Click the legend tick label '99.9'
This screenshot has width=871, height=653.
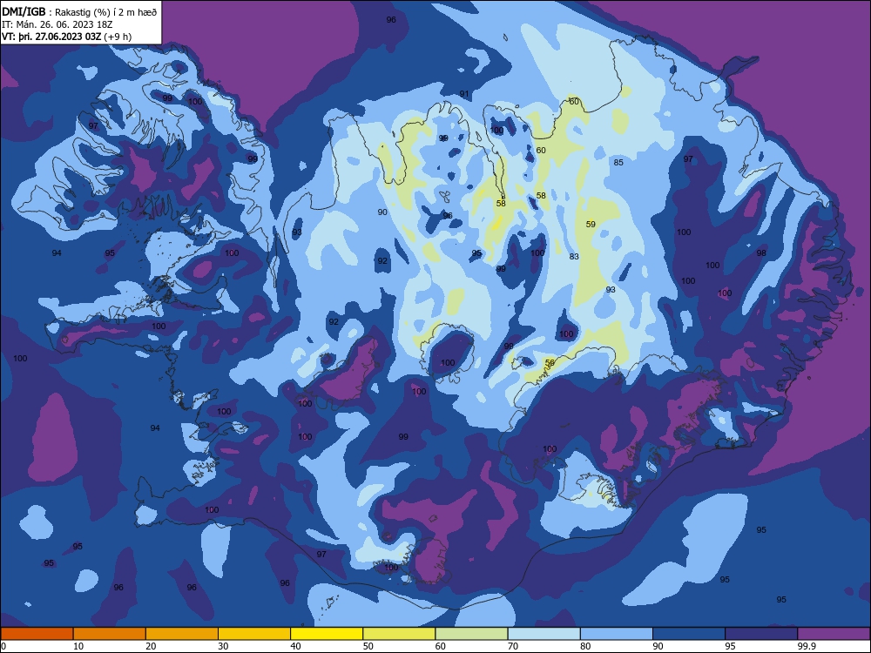click(x=806, y=646)
